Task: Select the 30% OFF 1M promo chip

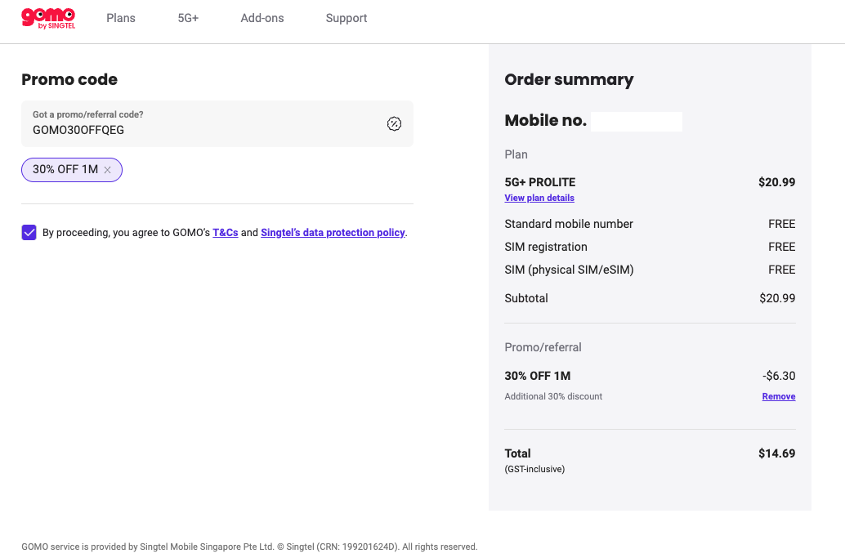Action: click(x=65, y=170)
